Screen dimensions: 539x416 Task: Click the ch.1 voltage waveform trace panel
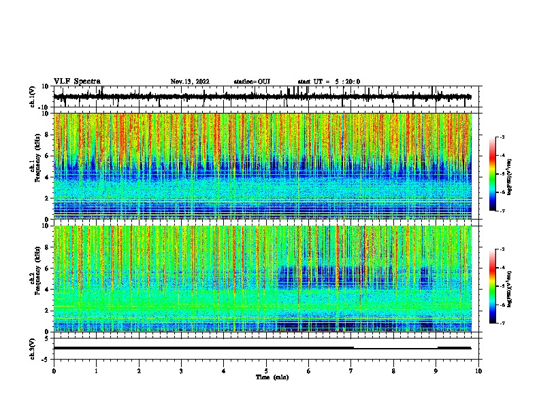tap(265, 97)
